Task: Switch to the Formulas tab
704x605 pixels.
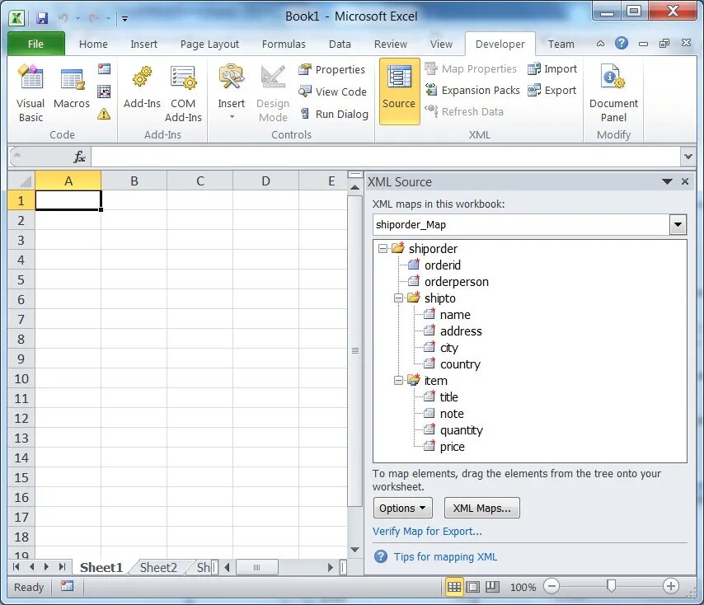Action: click(284, 44)
